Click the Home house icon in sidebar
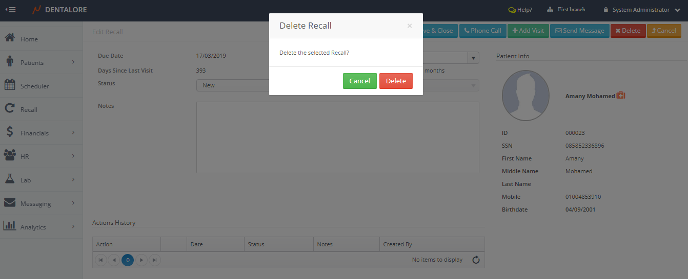The width and height of the screenshot is (688, 279). 9,38
